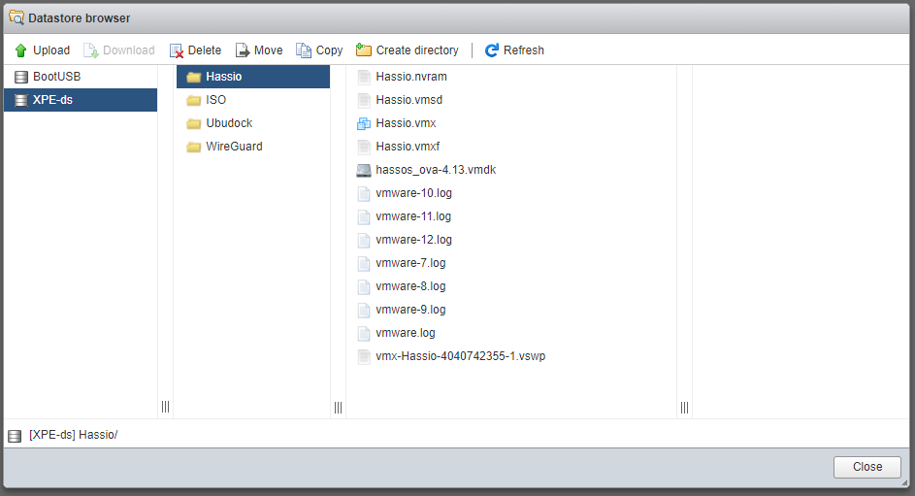Select the XPE-ds datastore

pyautogui.click(x=52, y=100)
